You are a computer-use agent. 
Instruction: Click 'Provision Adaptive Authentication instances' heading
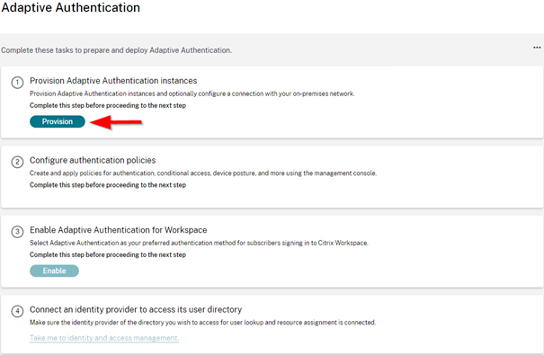coord(113,81)
